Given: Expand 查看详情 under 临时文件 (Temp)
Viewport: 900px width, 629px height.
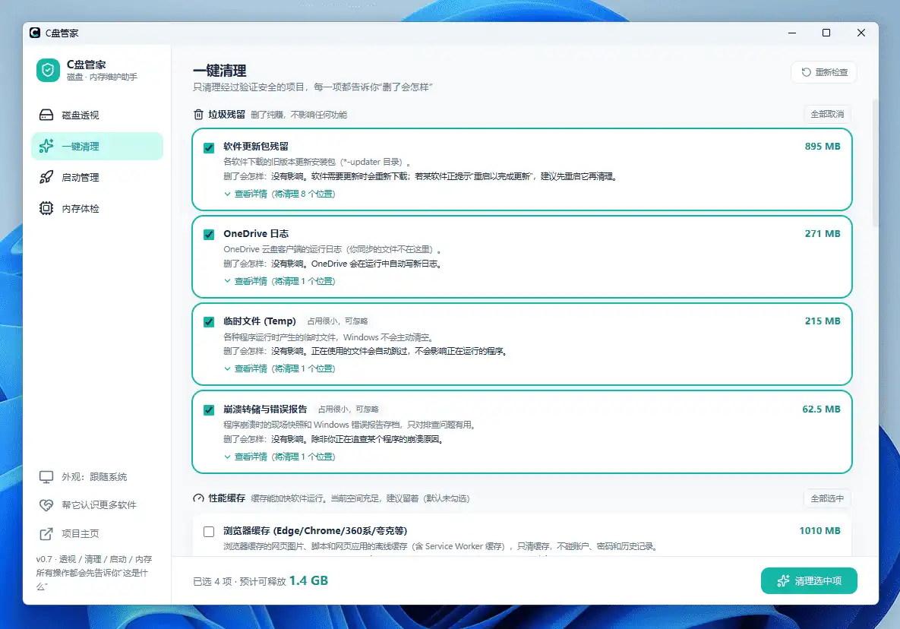Looking at the screenshot, I should 279,368.
